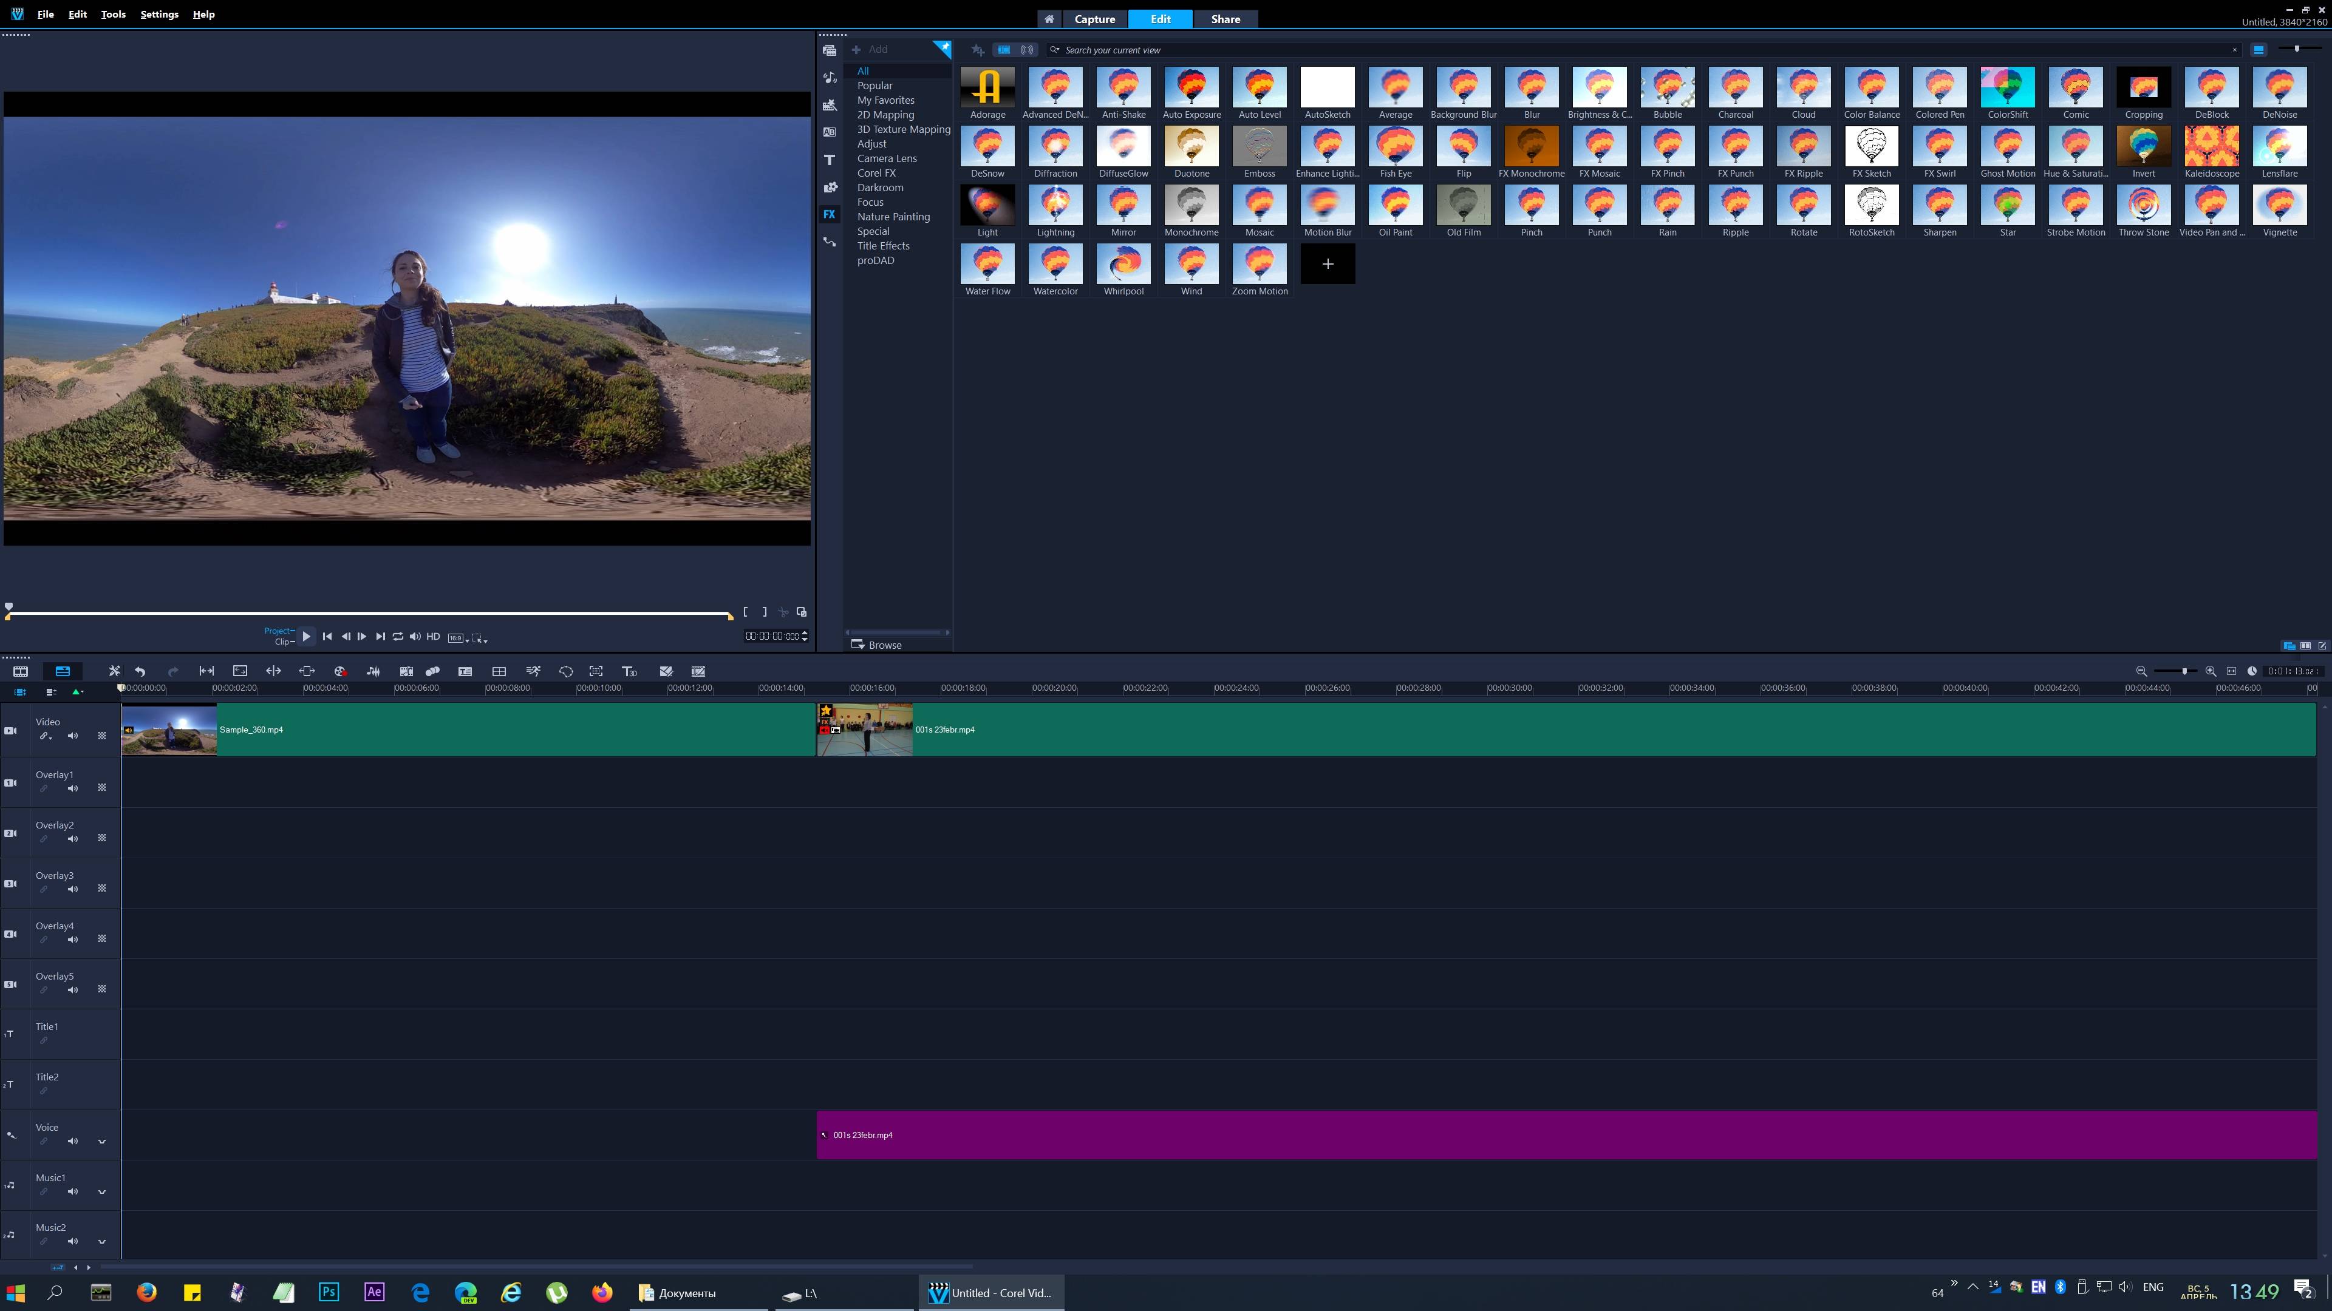Expand the Voice track options arrow
The image size is (2332, 1311).
pos(101,1142)
